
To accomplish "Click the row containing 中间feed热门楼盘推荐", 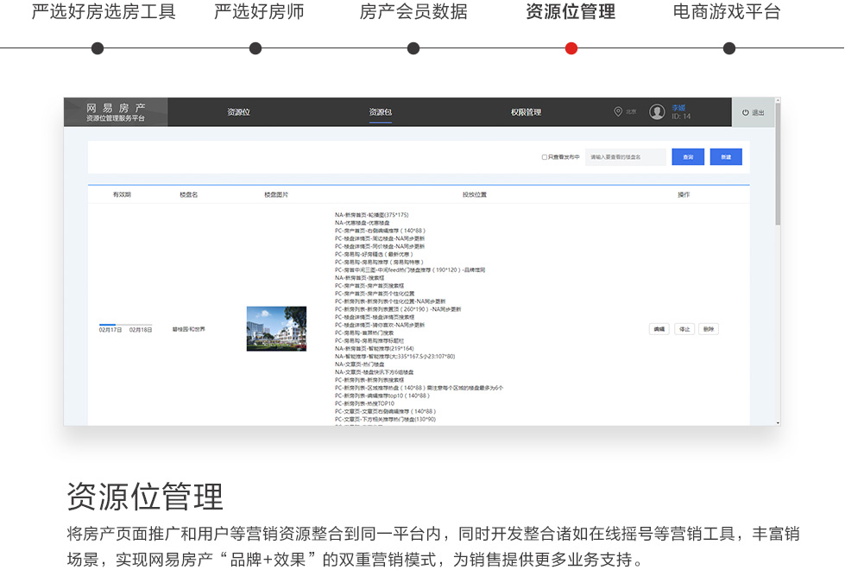I will (x=410, y=270).
